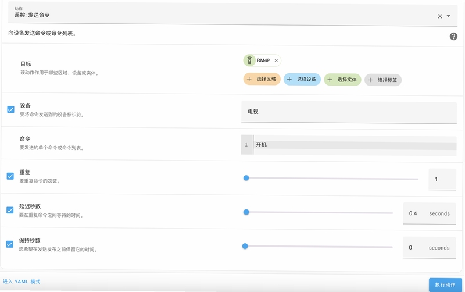Click the 命令 editor line with 开机

[355, 145]
